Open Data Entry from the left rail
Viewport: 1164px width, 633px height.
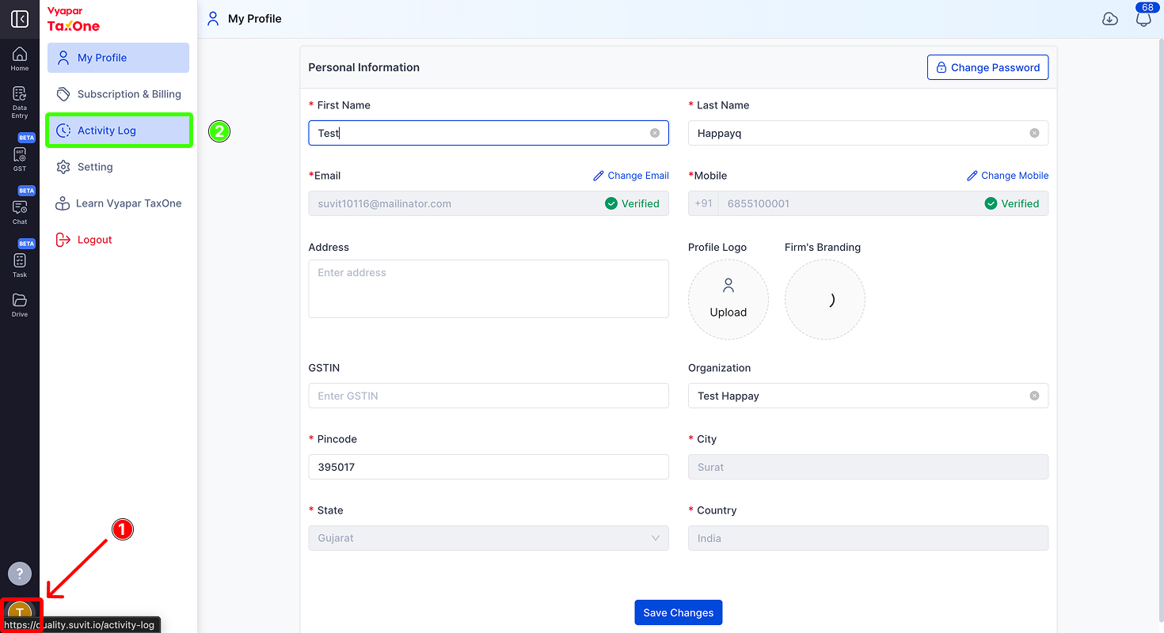point(20,103)
